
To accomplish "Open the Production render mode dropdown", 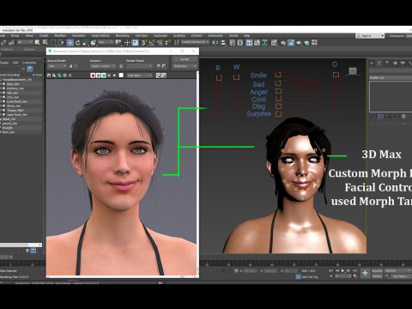I will click(185, 66).
